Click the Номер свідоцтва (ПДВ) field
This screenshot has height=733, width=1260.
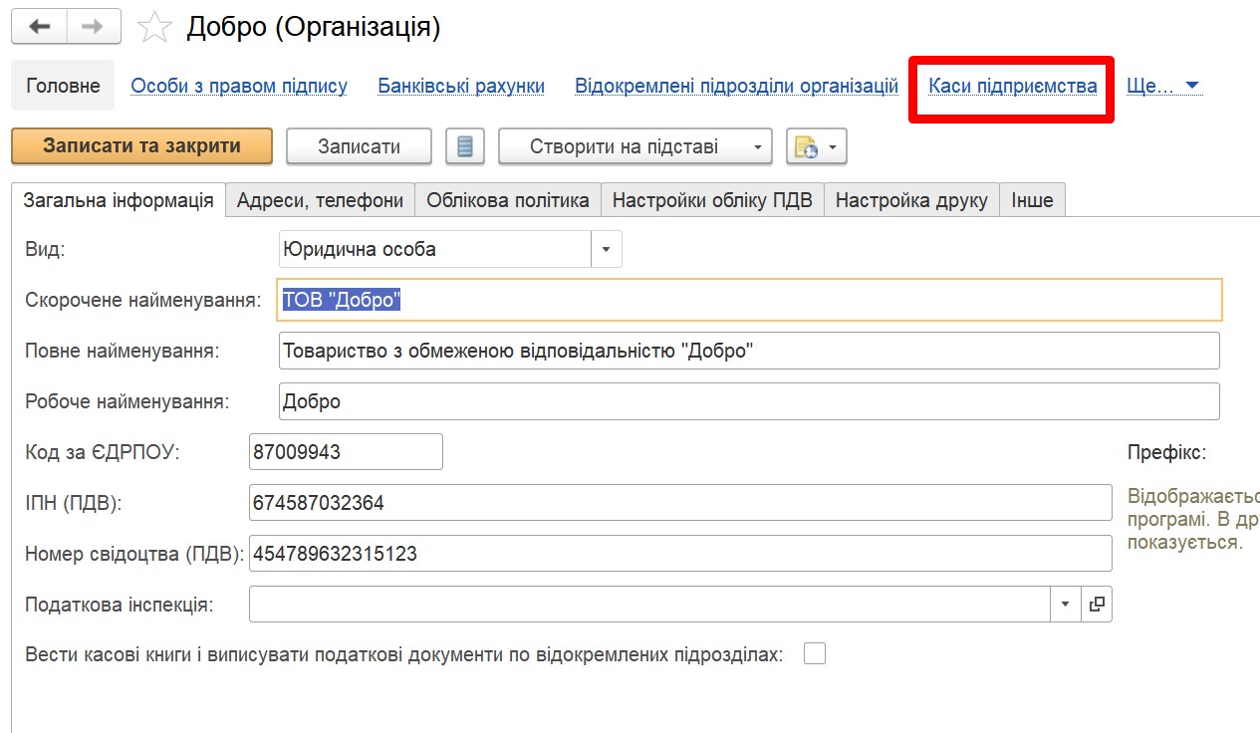tap(680, 553)
